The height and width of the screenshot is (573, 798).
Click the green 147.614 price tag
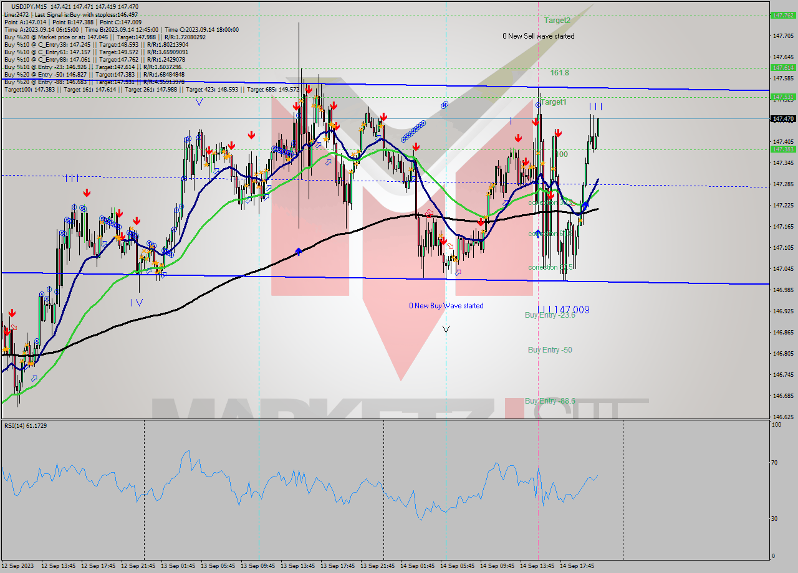(x=782, y=67)
